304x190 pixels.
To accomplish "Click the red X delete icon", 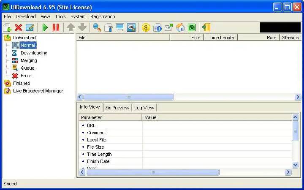I will (x=19, y=27).
